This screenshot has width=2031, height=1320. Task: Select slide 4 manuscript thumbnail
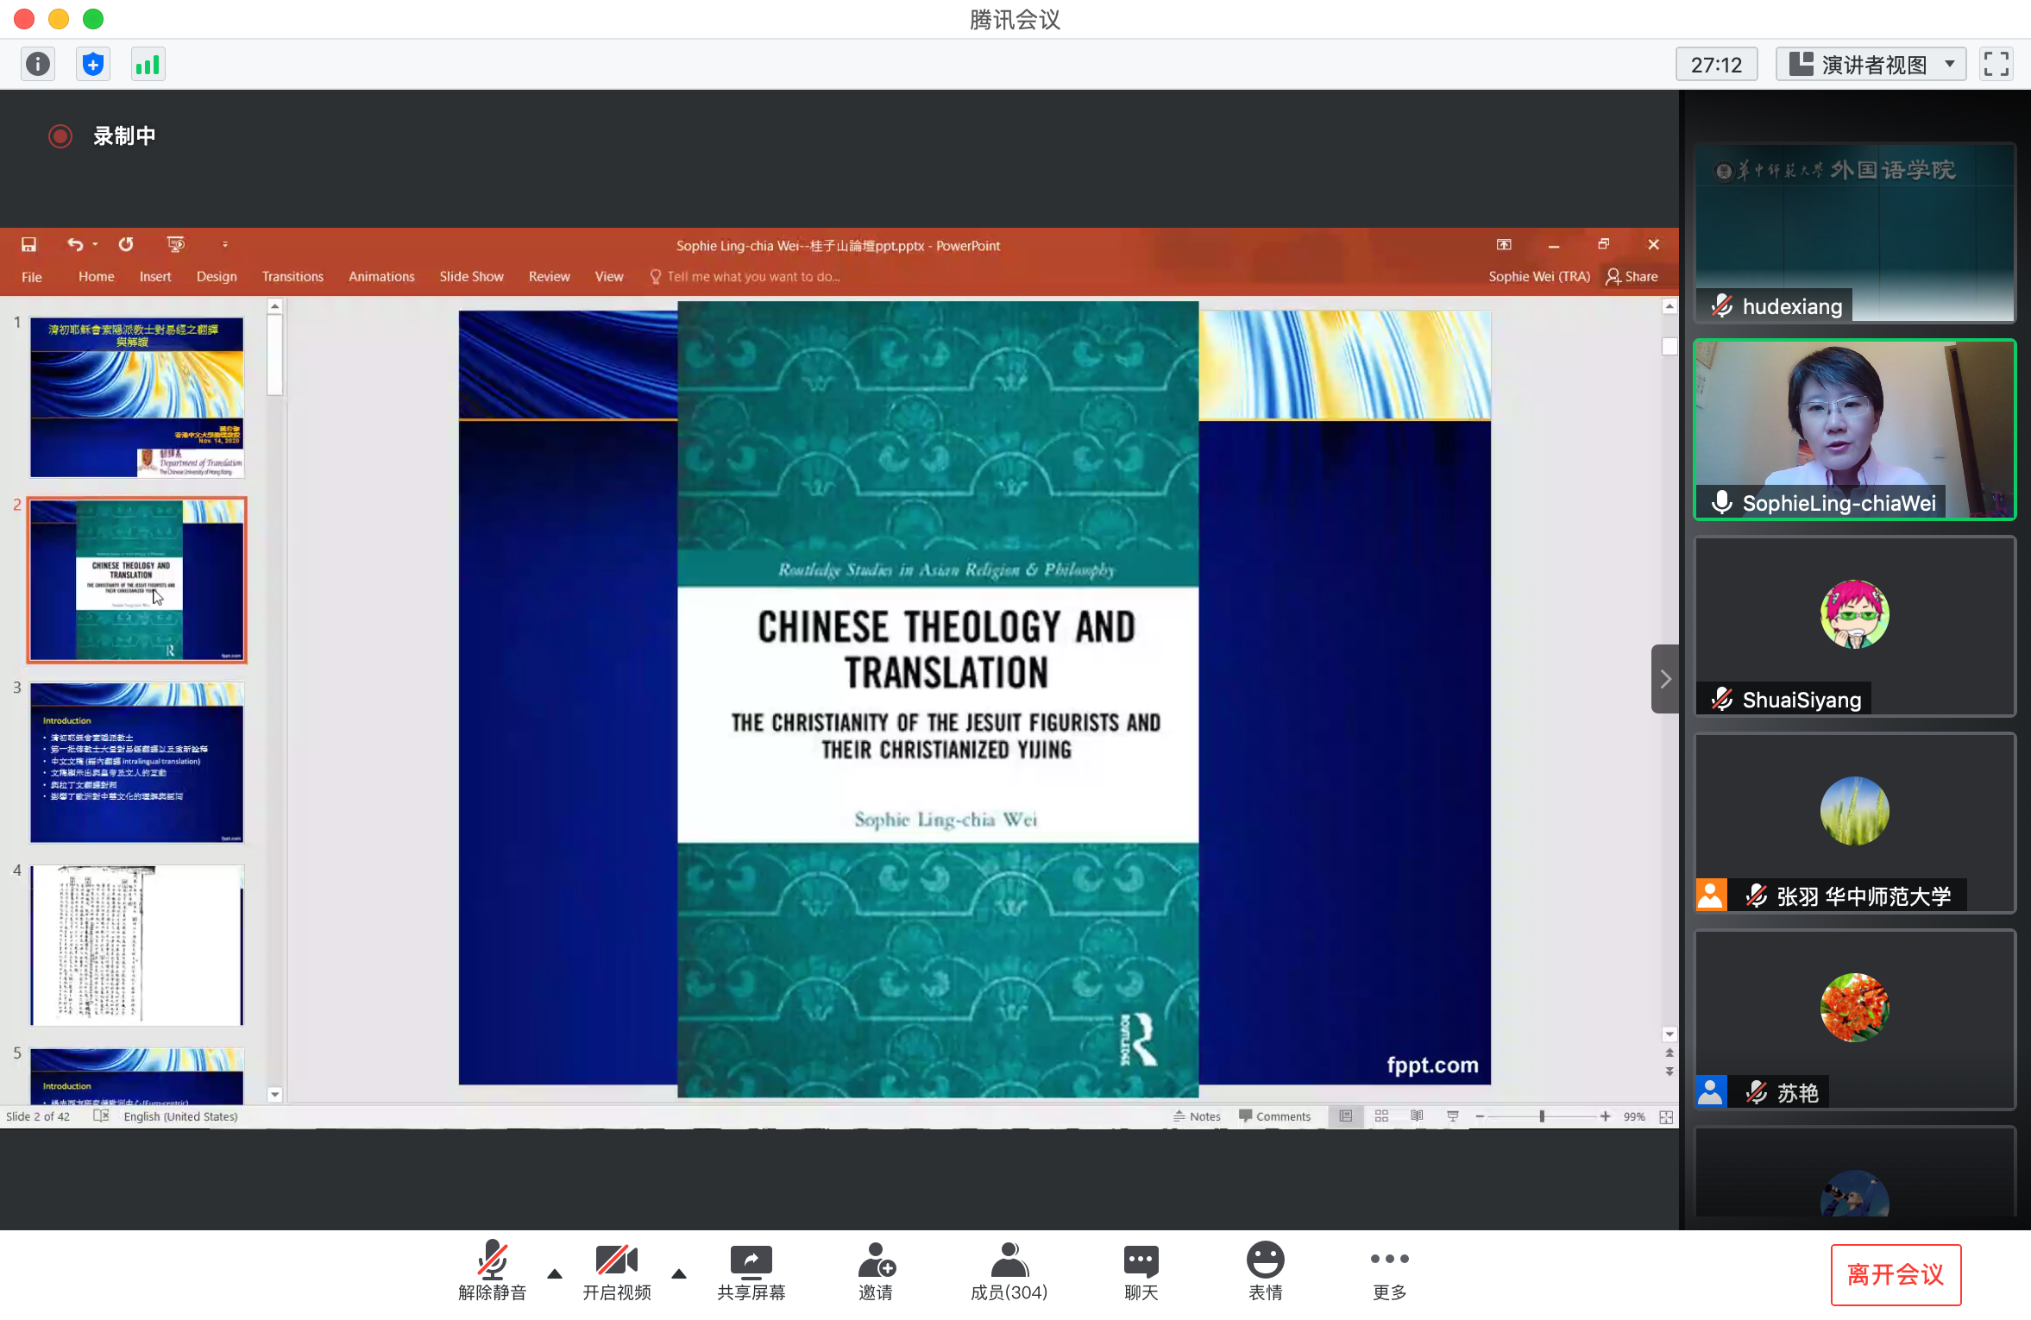tap(137, 946)
